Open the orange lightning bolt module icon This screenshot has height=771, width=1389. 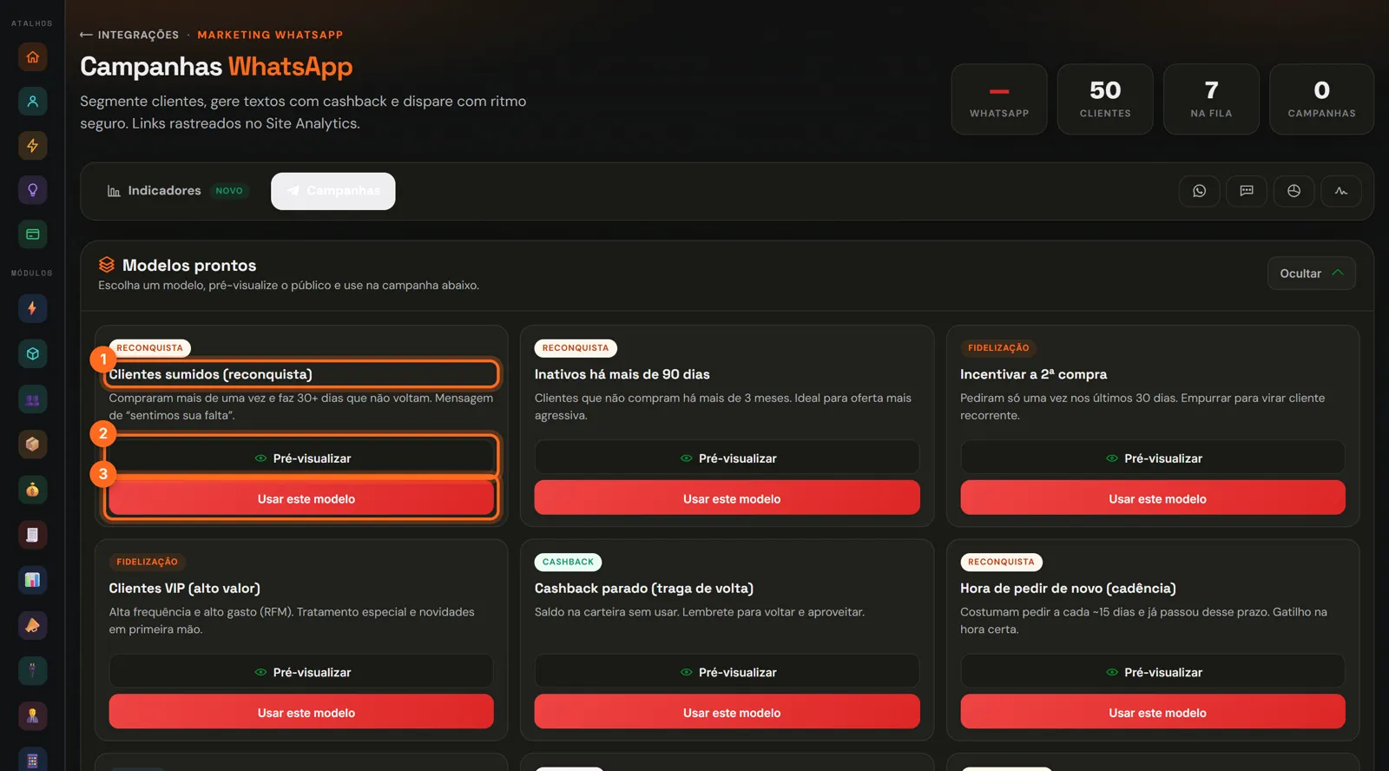pos(32,308)
